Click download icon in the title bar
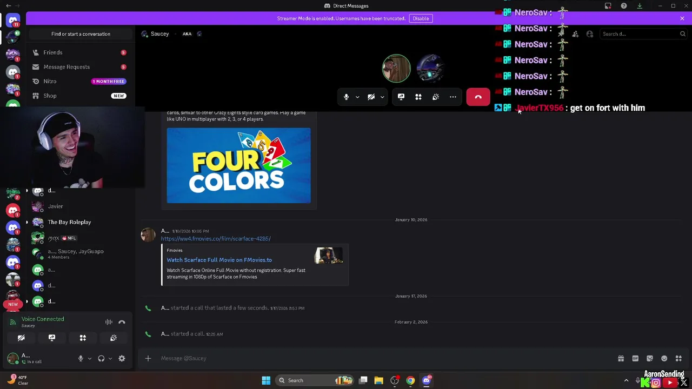 [640, 6]
